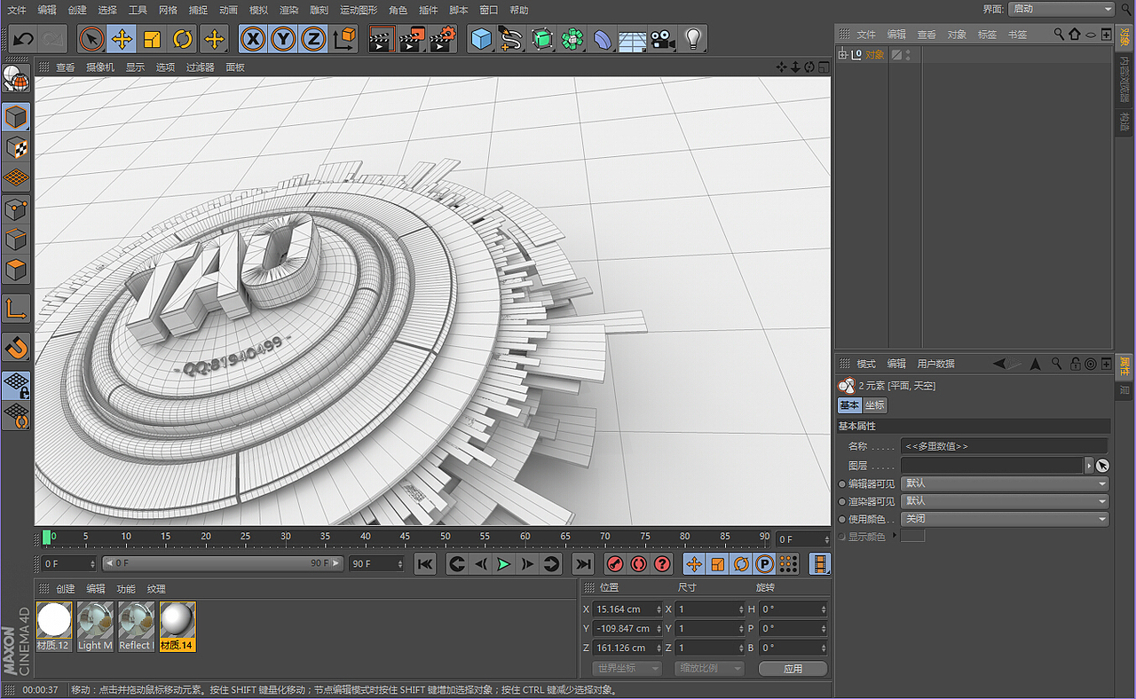The width and height of the screenshot is (1136, 699).
Task: Switch to the 坐标 attributes tab
Action: coord(875,404)
